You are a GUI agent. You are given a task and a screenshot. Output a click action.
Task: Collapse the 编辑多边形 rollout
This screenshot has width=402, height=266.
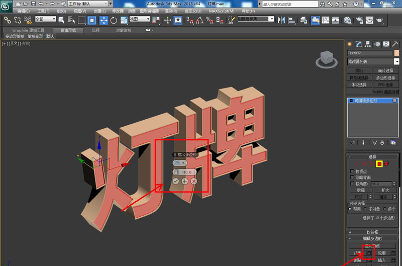pos(372,238)
